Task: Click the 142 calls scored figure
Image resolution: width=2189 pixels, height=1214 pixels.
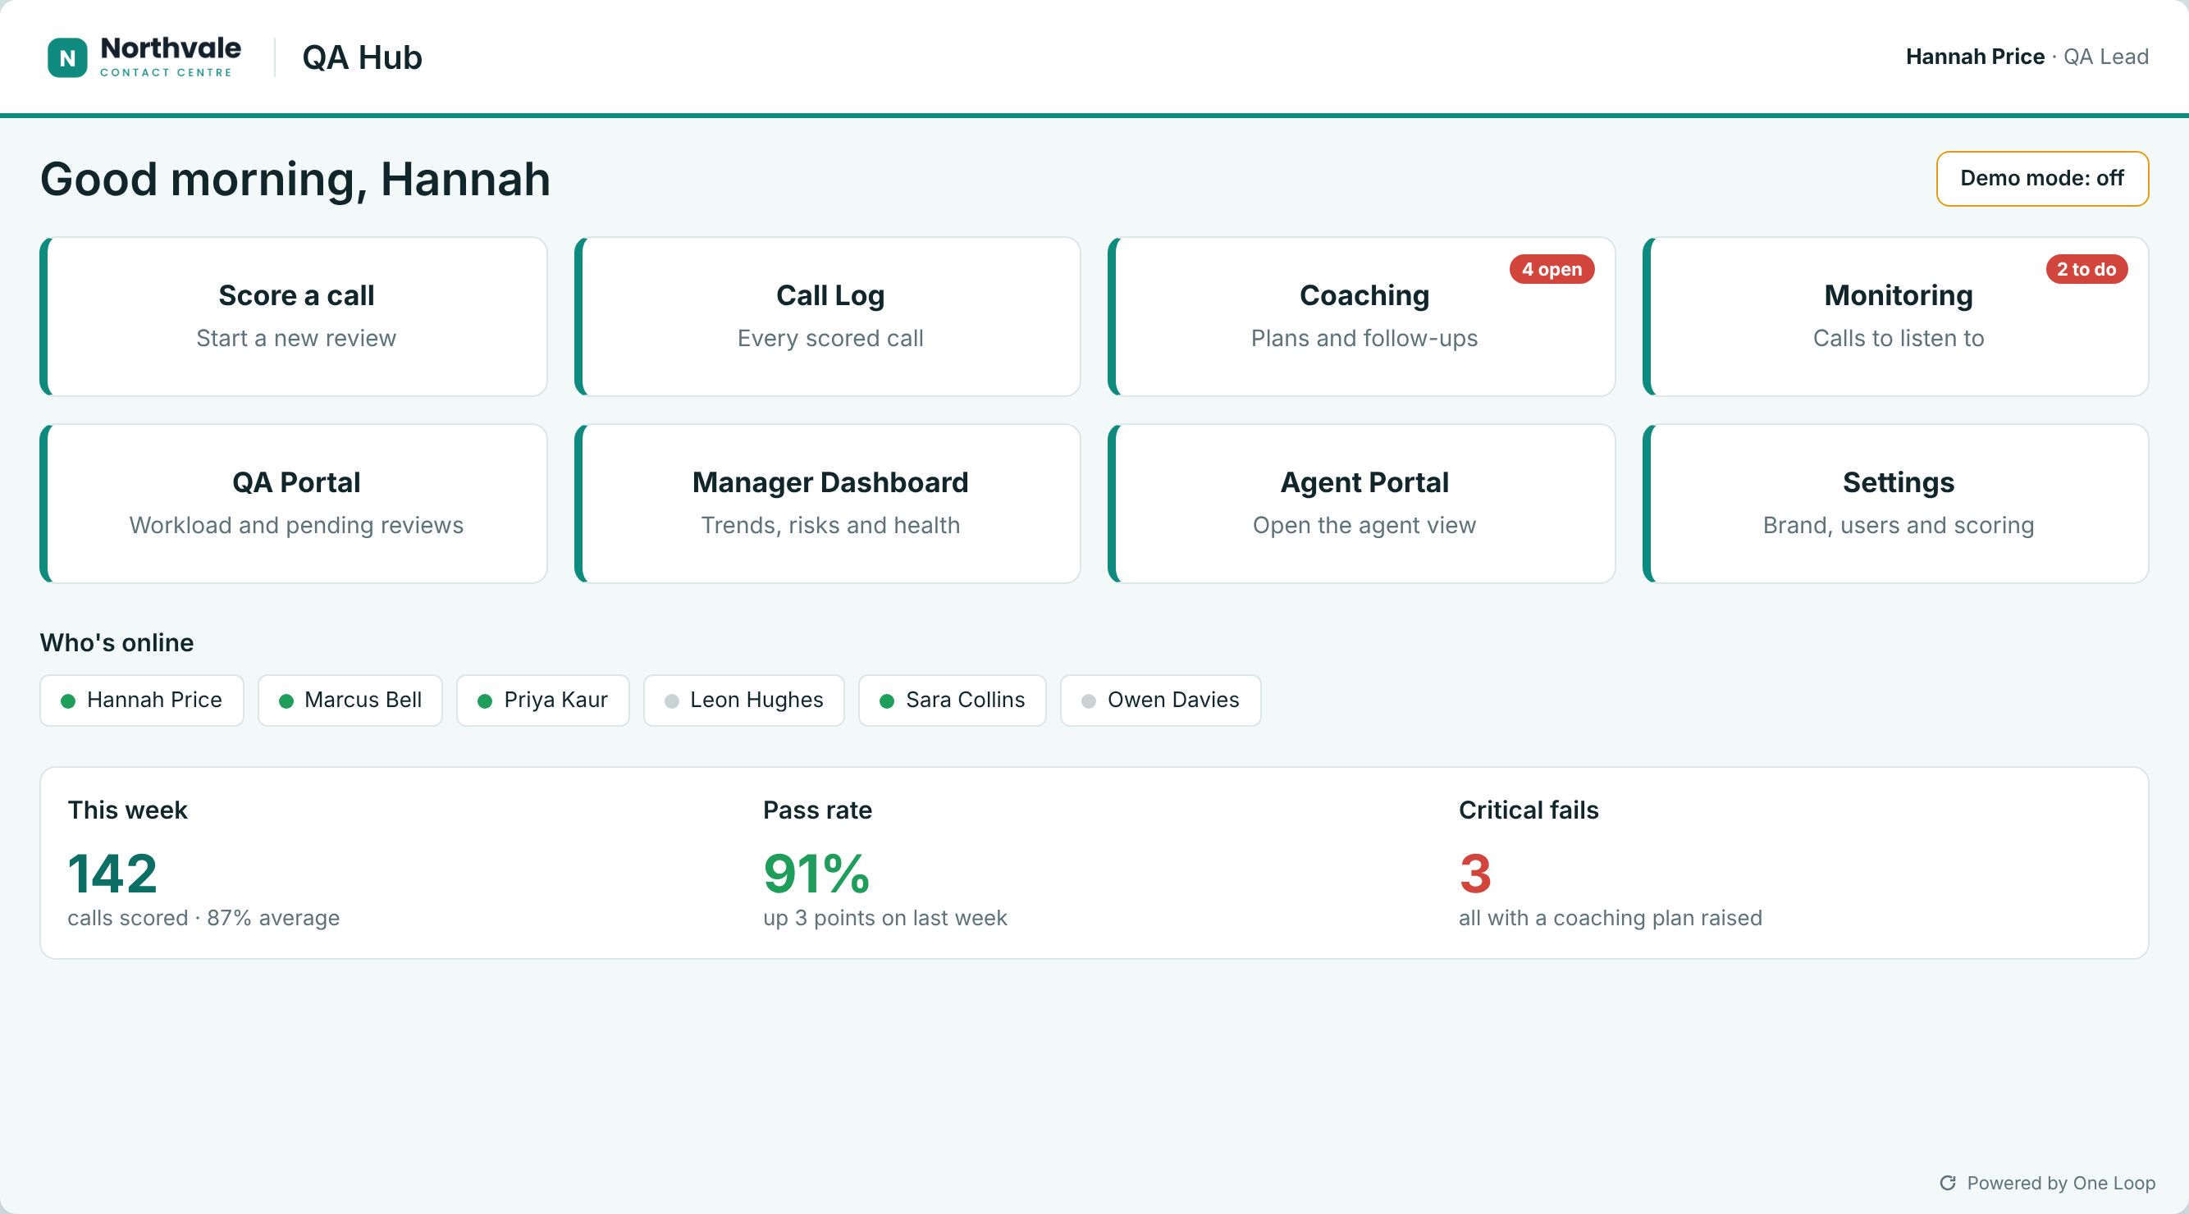Action: click(x=113, y=874)
